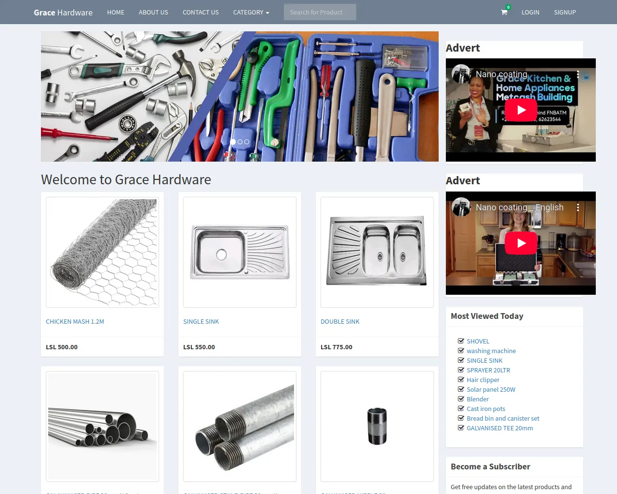Open SINGLE SINK in Most Viewed Today list

[x=484, y=361]
